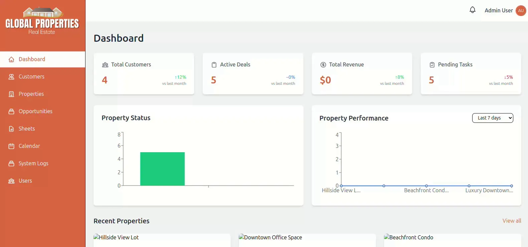Open the Last 7 days dropdown
This screenshot has width=528, height=247.
click(x=493, y=118)
